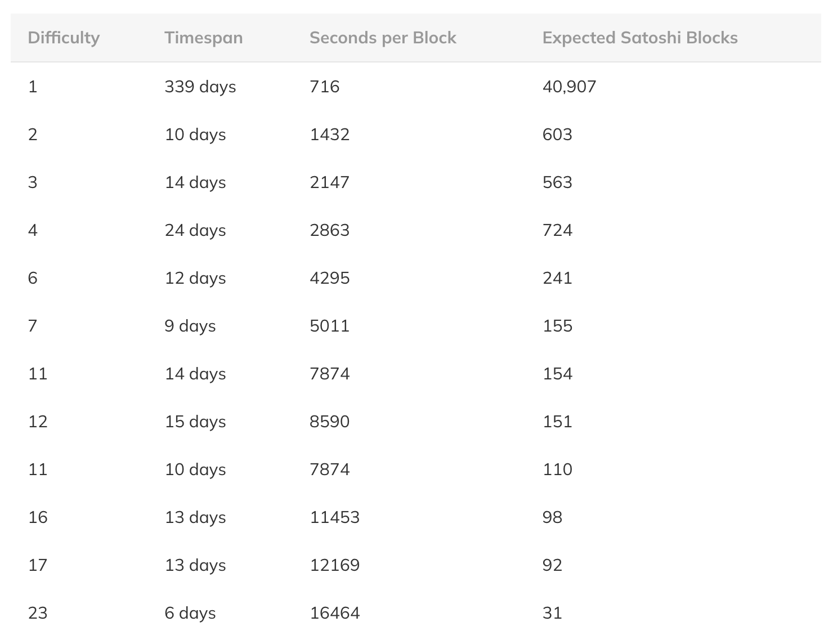Image resolution: width=833 pixels, height=644 pixels.
Task: Select the Seconds per Block header
Action: (383, 38)
